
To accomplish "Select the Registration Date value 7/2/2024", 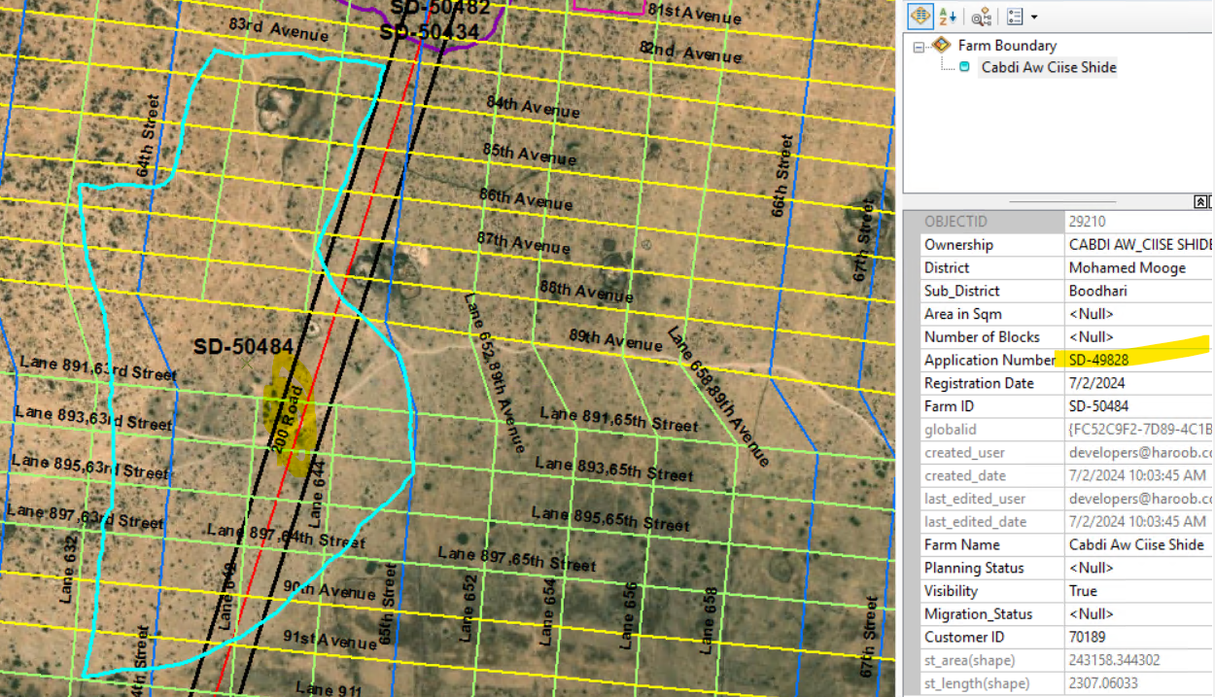I will click(1096, 383).
